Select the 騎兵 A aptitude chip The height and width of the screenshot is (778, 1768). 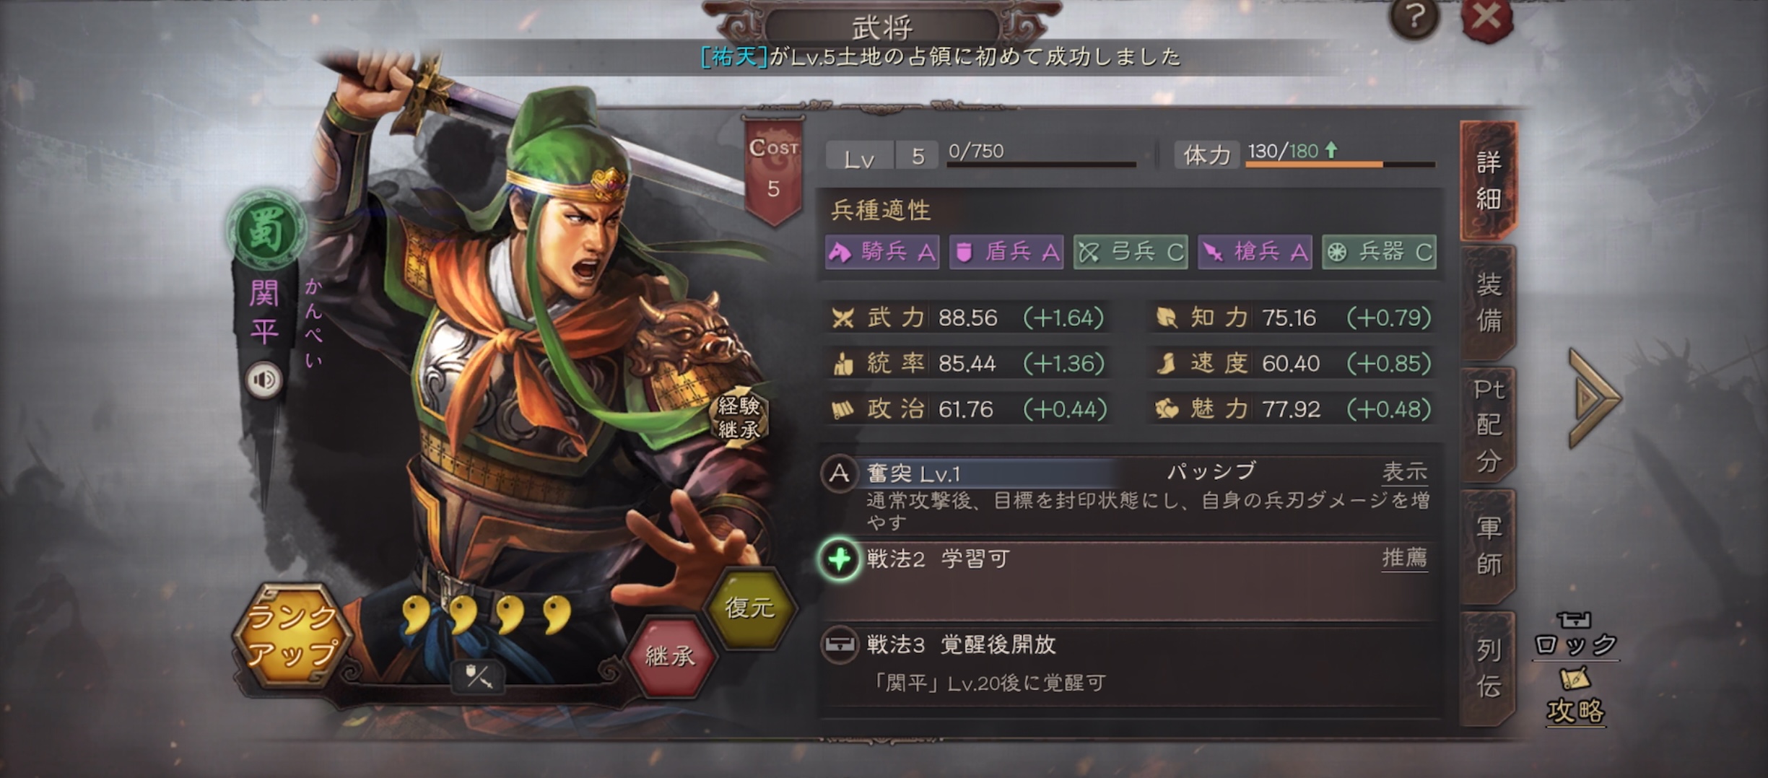pos(882,252)
